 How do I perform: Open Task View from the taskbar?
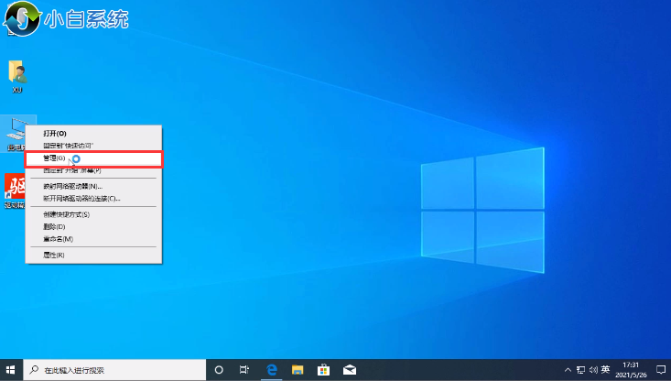pos(244,370)
